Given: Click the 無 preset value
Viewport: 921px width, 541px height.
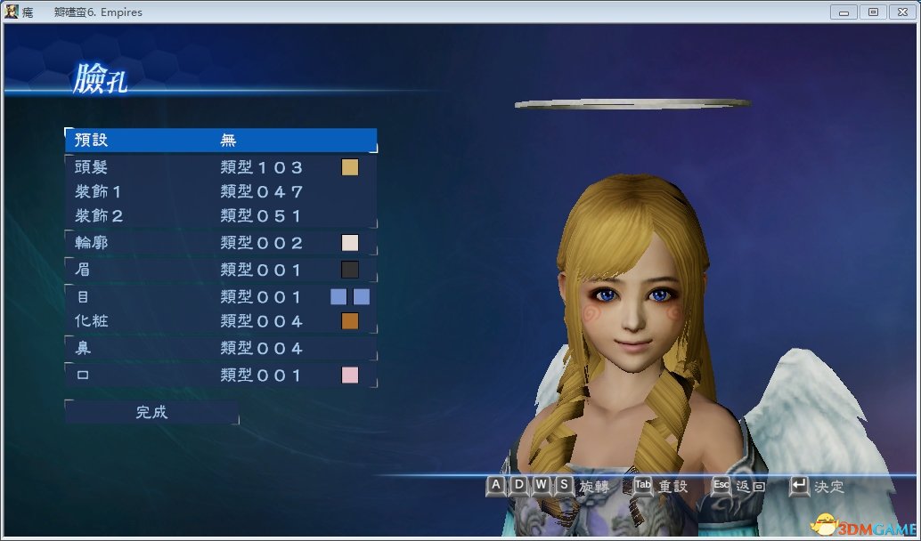Looking at the screenshot, I should [229, 141].
